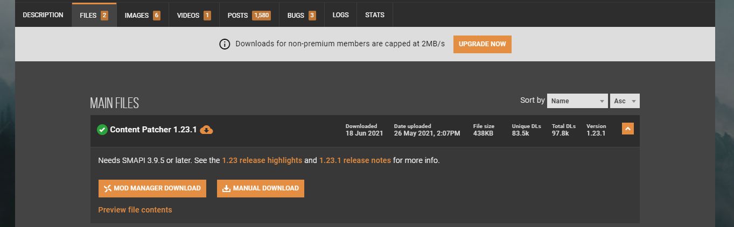Open the 1.23 release highlights link
This screenshot has height=227, width=734.
coord(262,160)
